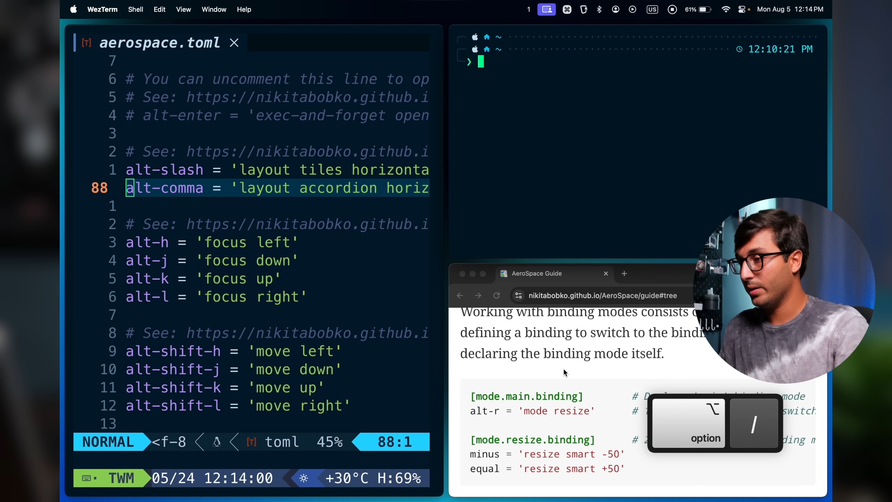The image size is (892, 502).
Task: Select the AeroSpace Guide browser tab
Action: (537, 274)
